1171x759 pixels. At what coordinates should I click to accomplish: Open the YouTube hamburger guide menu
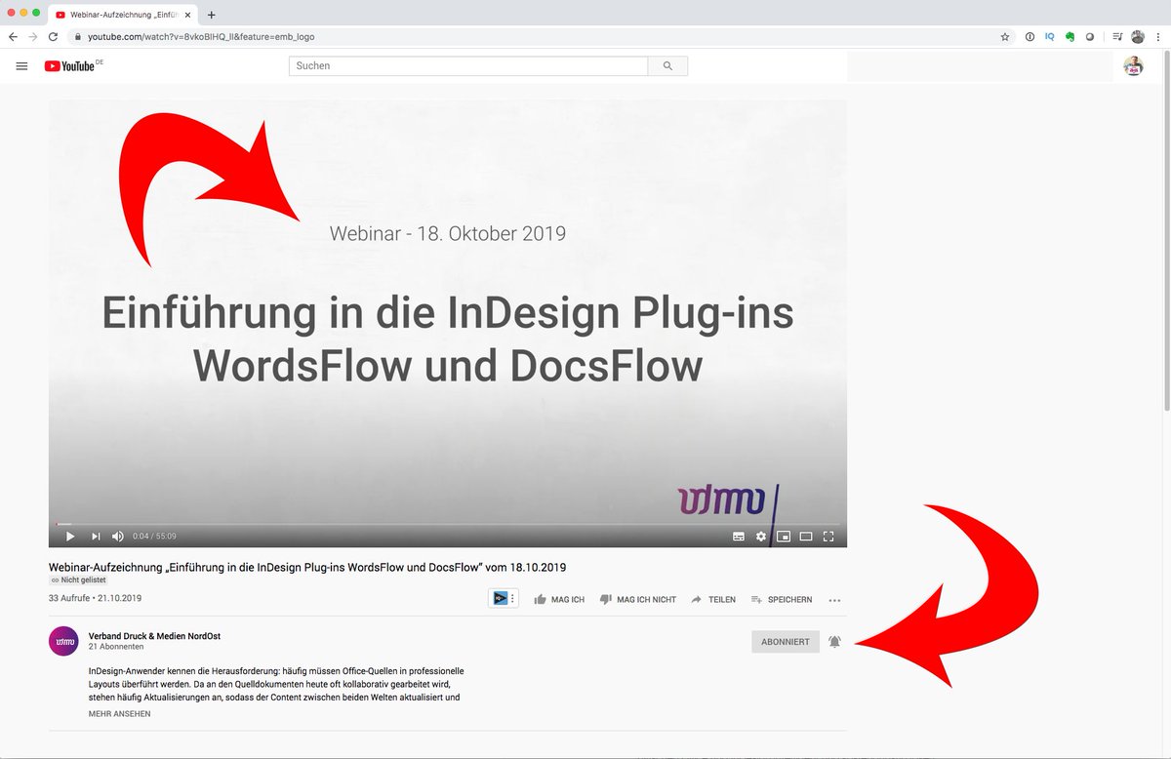pyautogui.click(x=21, y=65)
